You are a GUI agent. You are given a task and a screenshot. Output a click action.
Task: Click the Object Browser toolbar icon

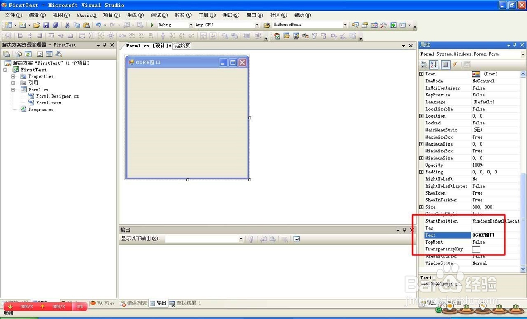coord(374,25)
